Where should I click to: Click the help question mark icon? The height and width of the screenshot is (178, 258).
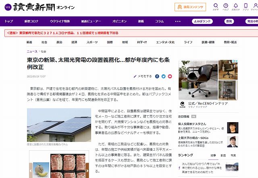point(226,6)
